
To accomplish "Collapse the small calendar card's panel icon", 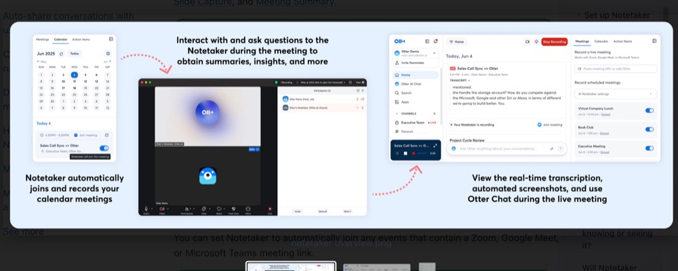I will tap(111, 39).
